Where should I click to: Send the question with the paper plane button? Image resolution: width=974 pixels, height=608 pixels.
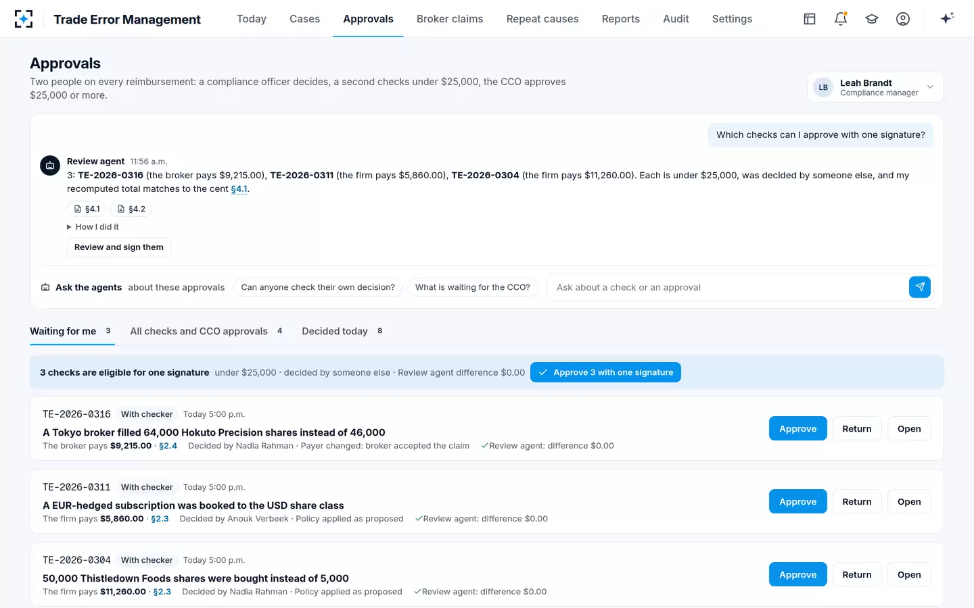pos(920,287)
